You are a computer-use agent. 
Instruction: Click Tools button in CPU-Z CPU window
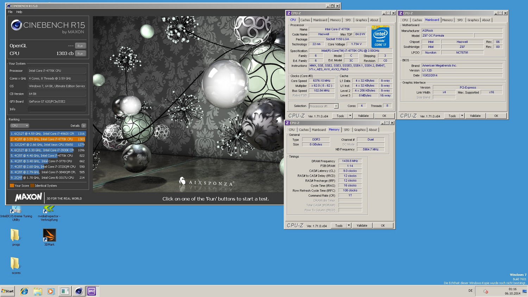coord(340,116)
